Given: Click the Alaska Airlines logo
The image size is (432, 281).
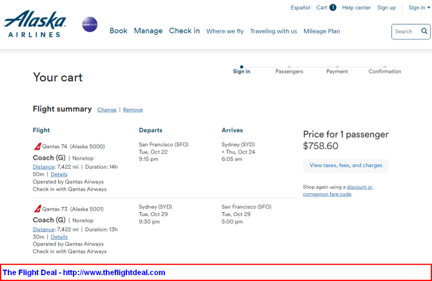Looking at the screenshot, I should tap(35, 24).
